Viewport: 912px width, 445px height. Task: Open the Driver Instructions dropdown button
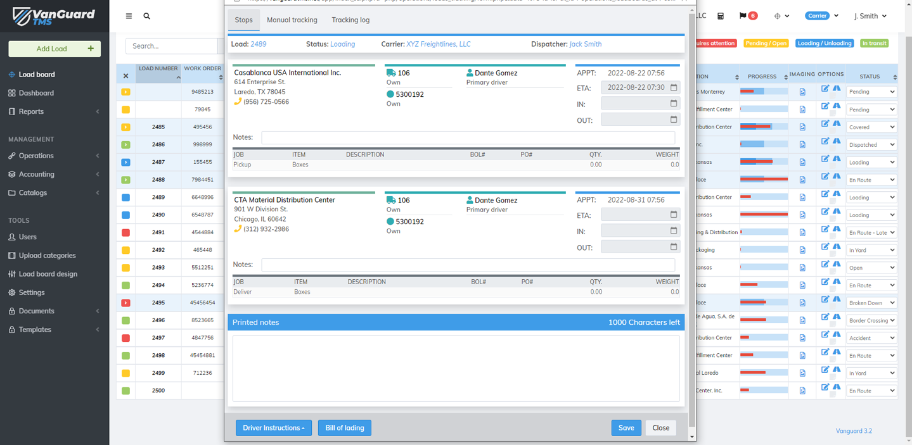[274, 428]
